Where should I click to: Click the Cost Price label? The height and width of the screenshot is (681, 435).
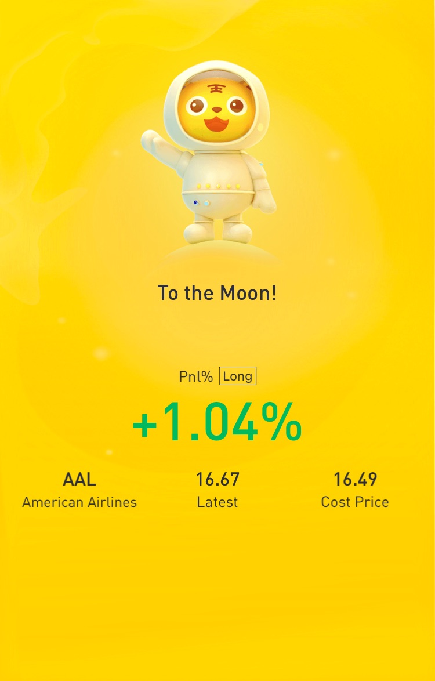coord(355,502)
